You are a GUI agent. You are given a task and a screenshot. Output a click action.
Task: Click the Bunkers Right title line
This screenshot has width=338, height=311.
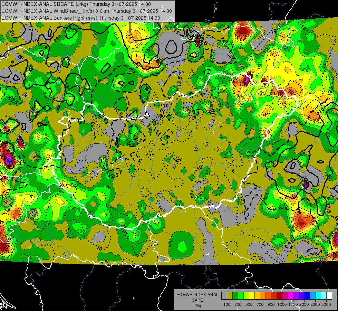coord(81,18)
